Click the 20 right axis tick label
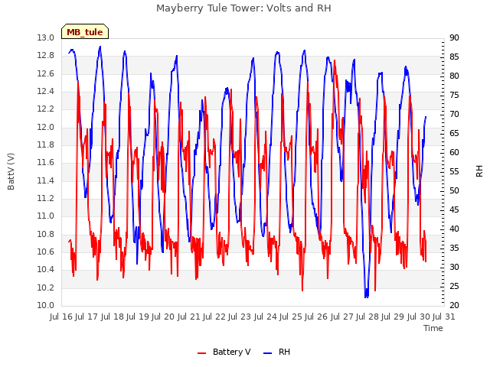The image size is (490, 367). [454, 306]
